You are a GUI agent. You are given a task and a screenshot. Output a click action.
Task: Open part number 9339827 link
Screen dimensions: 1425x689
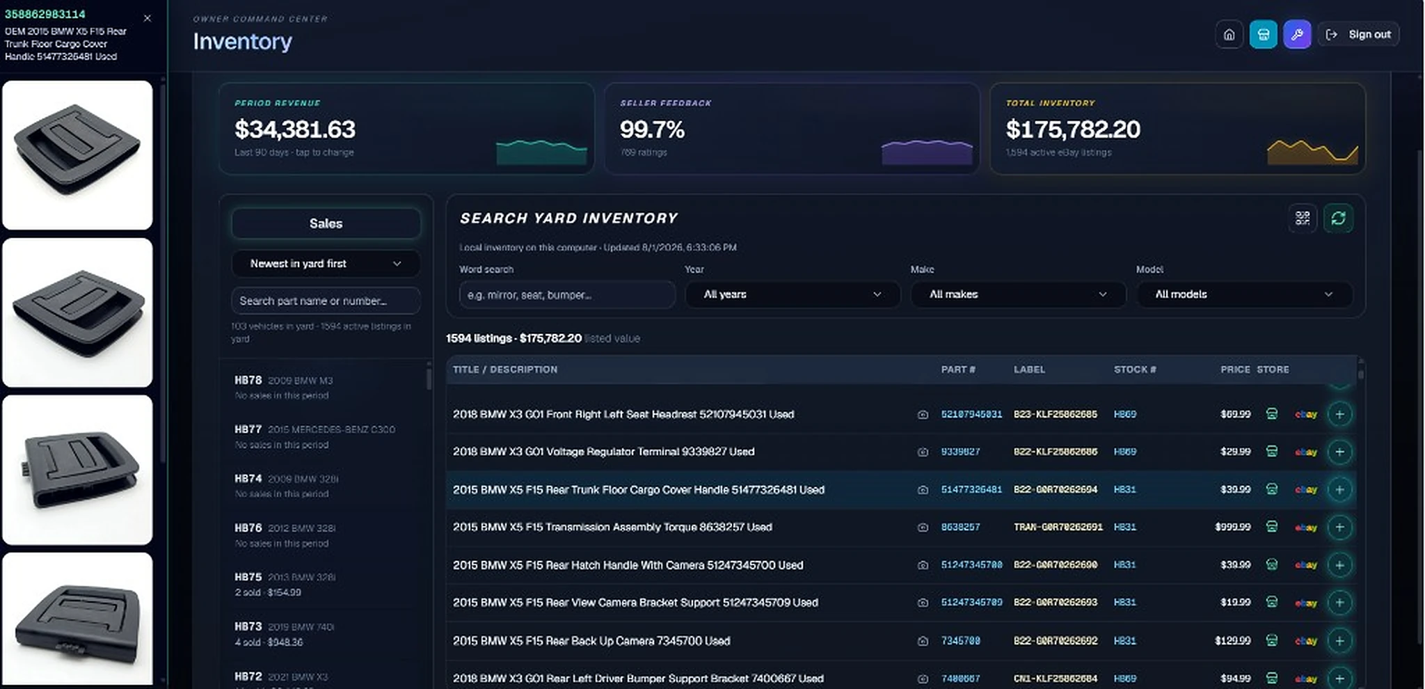tap(960, 452)
